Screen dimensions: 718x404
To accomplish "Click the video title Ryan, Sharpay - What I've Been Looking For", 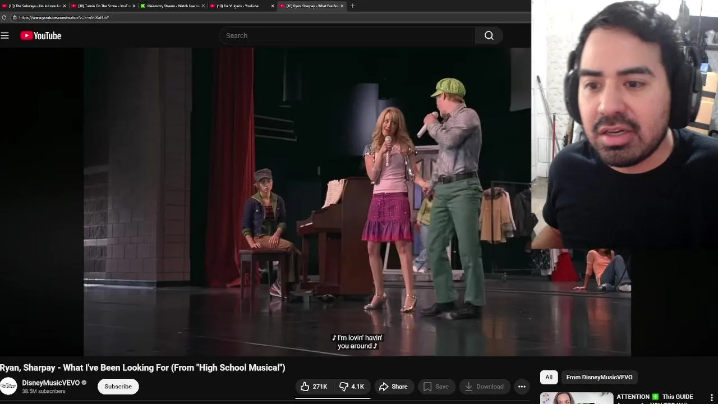I will pyautogui.click(x=142, y=368).
